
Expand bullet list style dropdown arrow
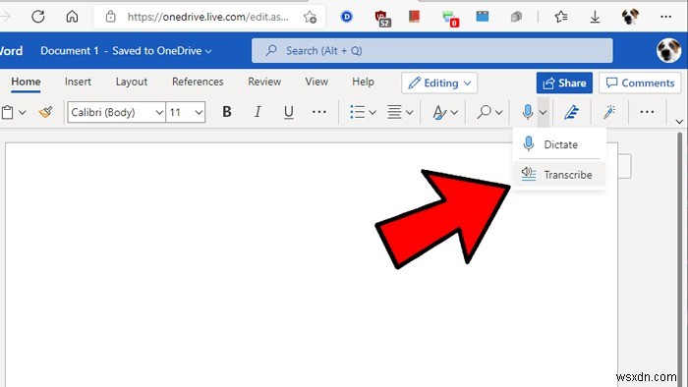click(x=373, y=113)
